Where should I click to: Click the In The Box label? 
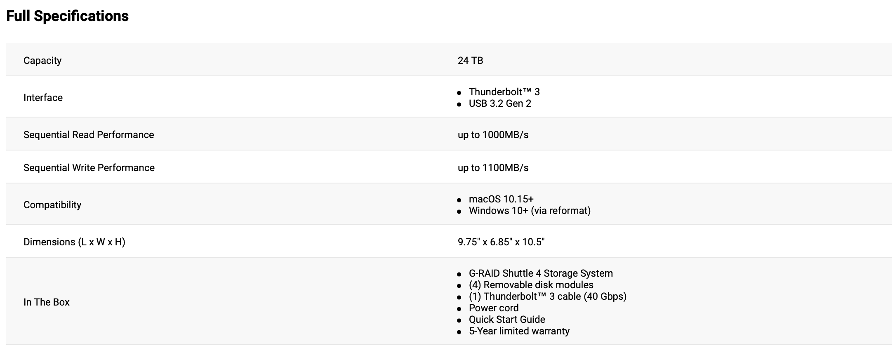pyautogui.click(x=47, y=302)
